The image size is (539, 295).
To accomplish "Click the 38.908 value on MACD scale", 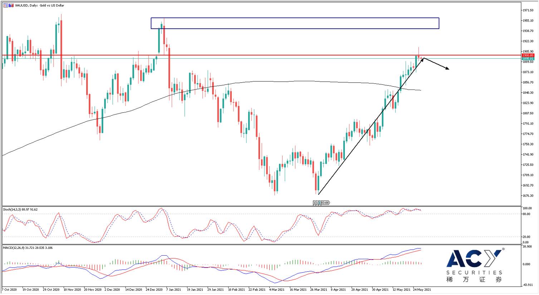I will coord(528,247).
